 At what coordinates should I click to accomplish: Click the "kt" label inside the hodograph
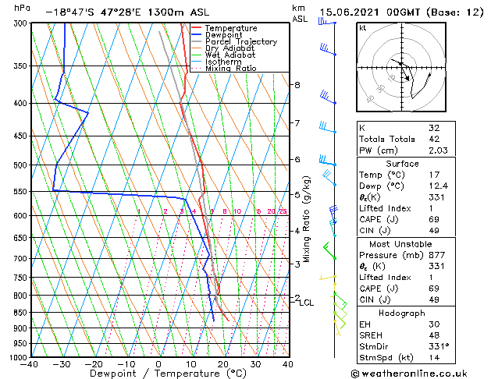363,28
